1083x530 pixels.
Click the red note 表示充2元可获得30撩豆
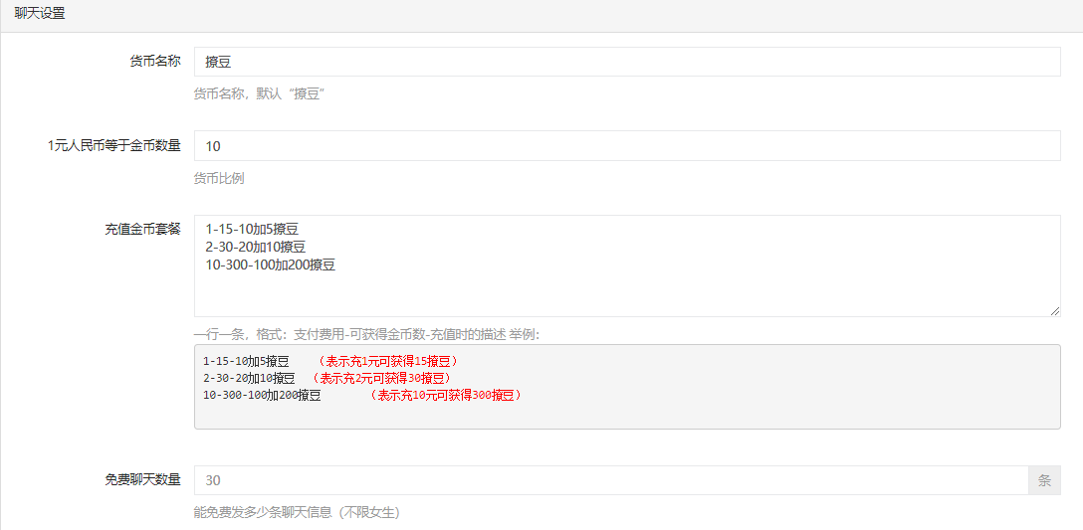pyautogui.click(x=382, y=378)
